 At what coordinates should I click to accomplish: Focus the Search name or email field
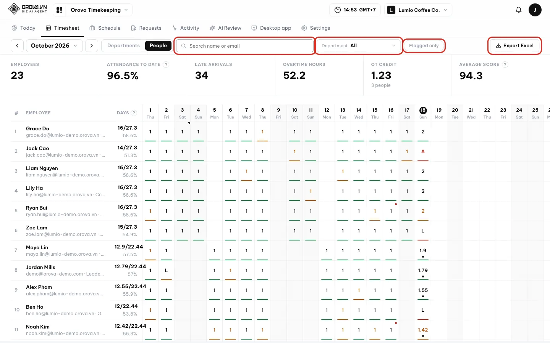245,46
